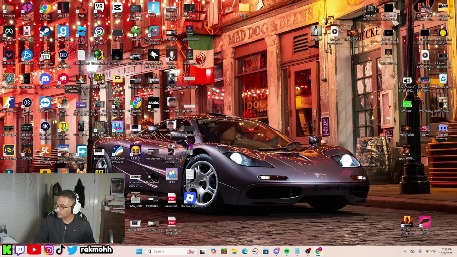Select the VALORANT desktop shortcut

point(9,57)
